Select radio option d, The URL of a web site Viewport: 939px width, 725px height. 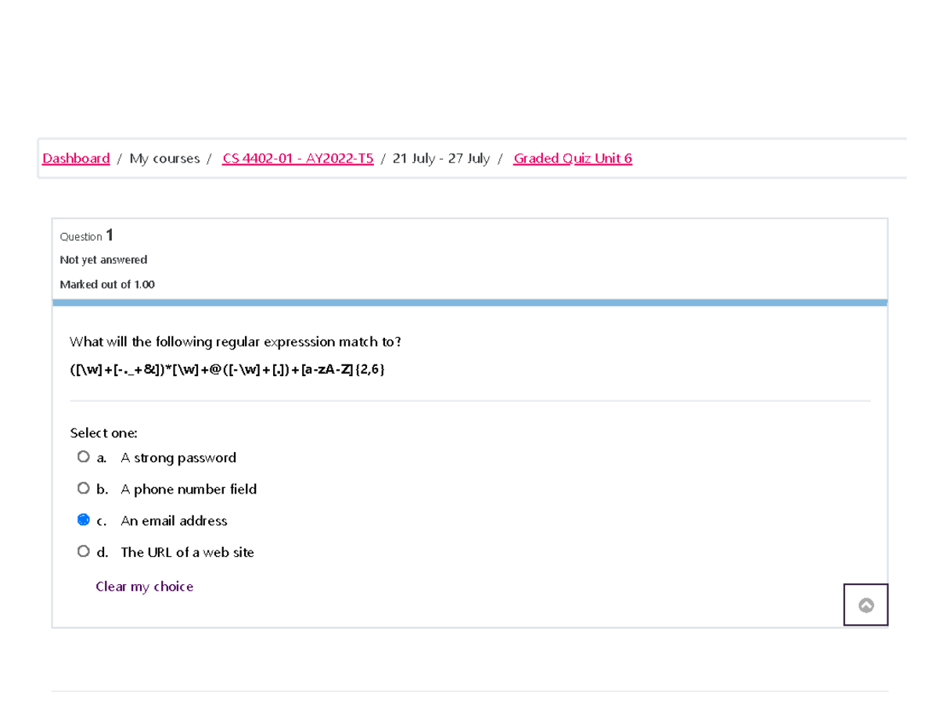(84, 551)
